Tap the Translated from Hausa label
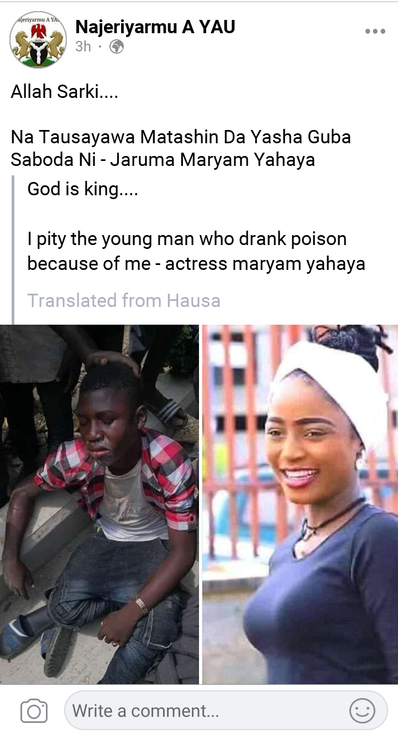Image resolution: width=398 pixels, height=734 pixels. (x=124, y=301)
